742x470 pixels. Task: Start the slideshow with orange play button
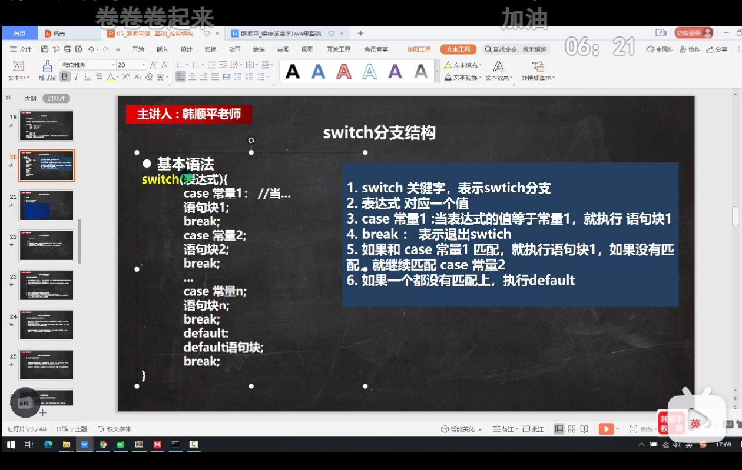605,429
